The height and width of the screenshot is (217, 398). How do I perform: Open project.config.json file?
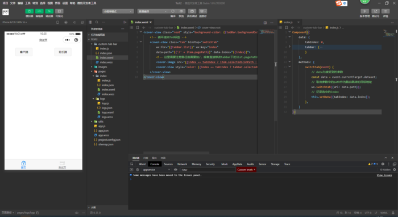(109, 140)
